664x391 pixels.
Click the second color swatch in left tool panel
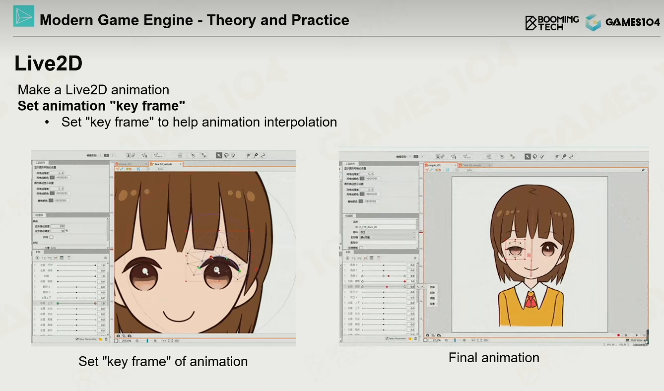click(x=51, y=194)
